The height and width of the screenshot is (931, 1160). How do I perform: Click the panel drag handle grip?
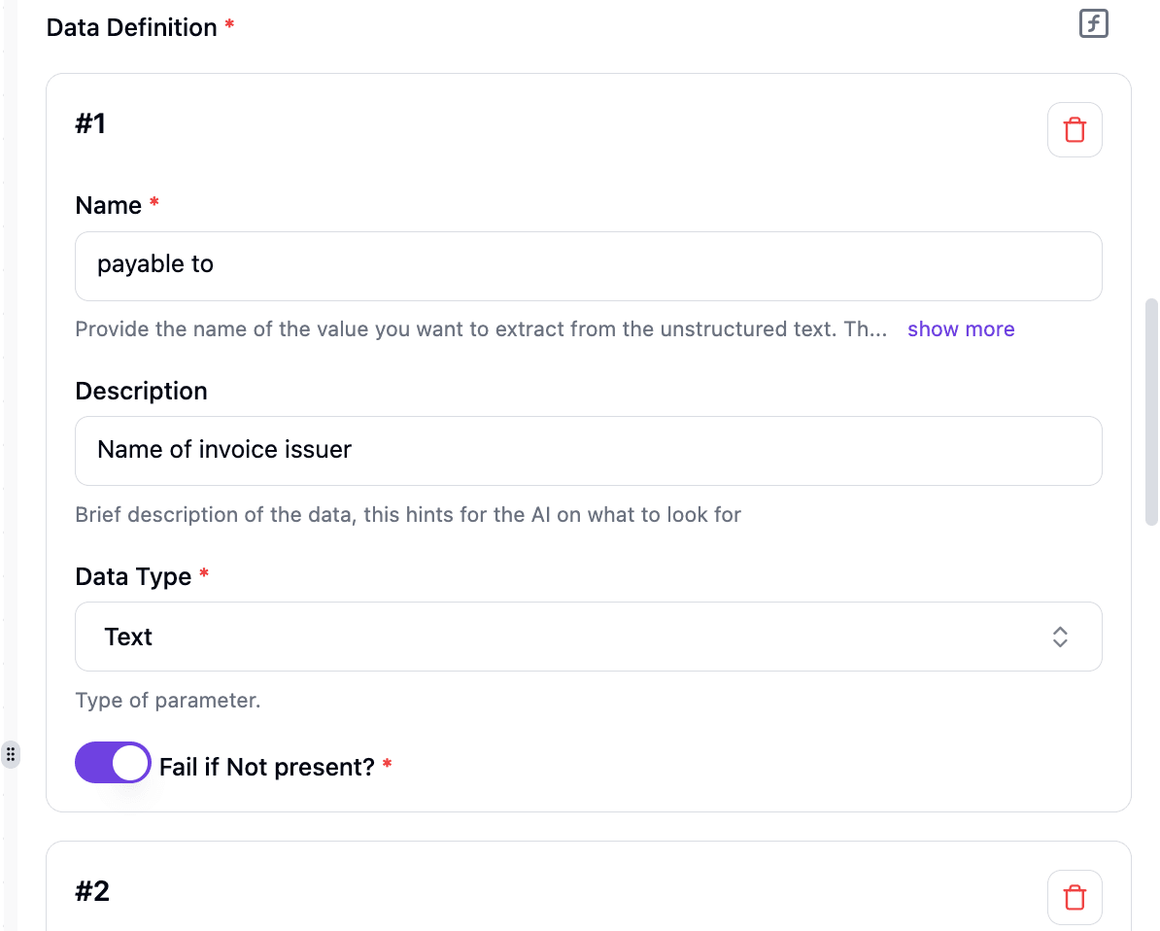(11, 754)
